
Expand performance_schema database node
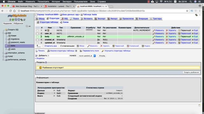[x=4, y=60]
